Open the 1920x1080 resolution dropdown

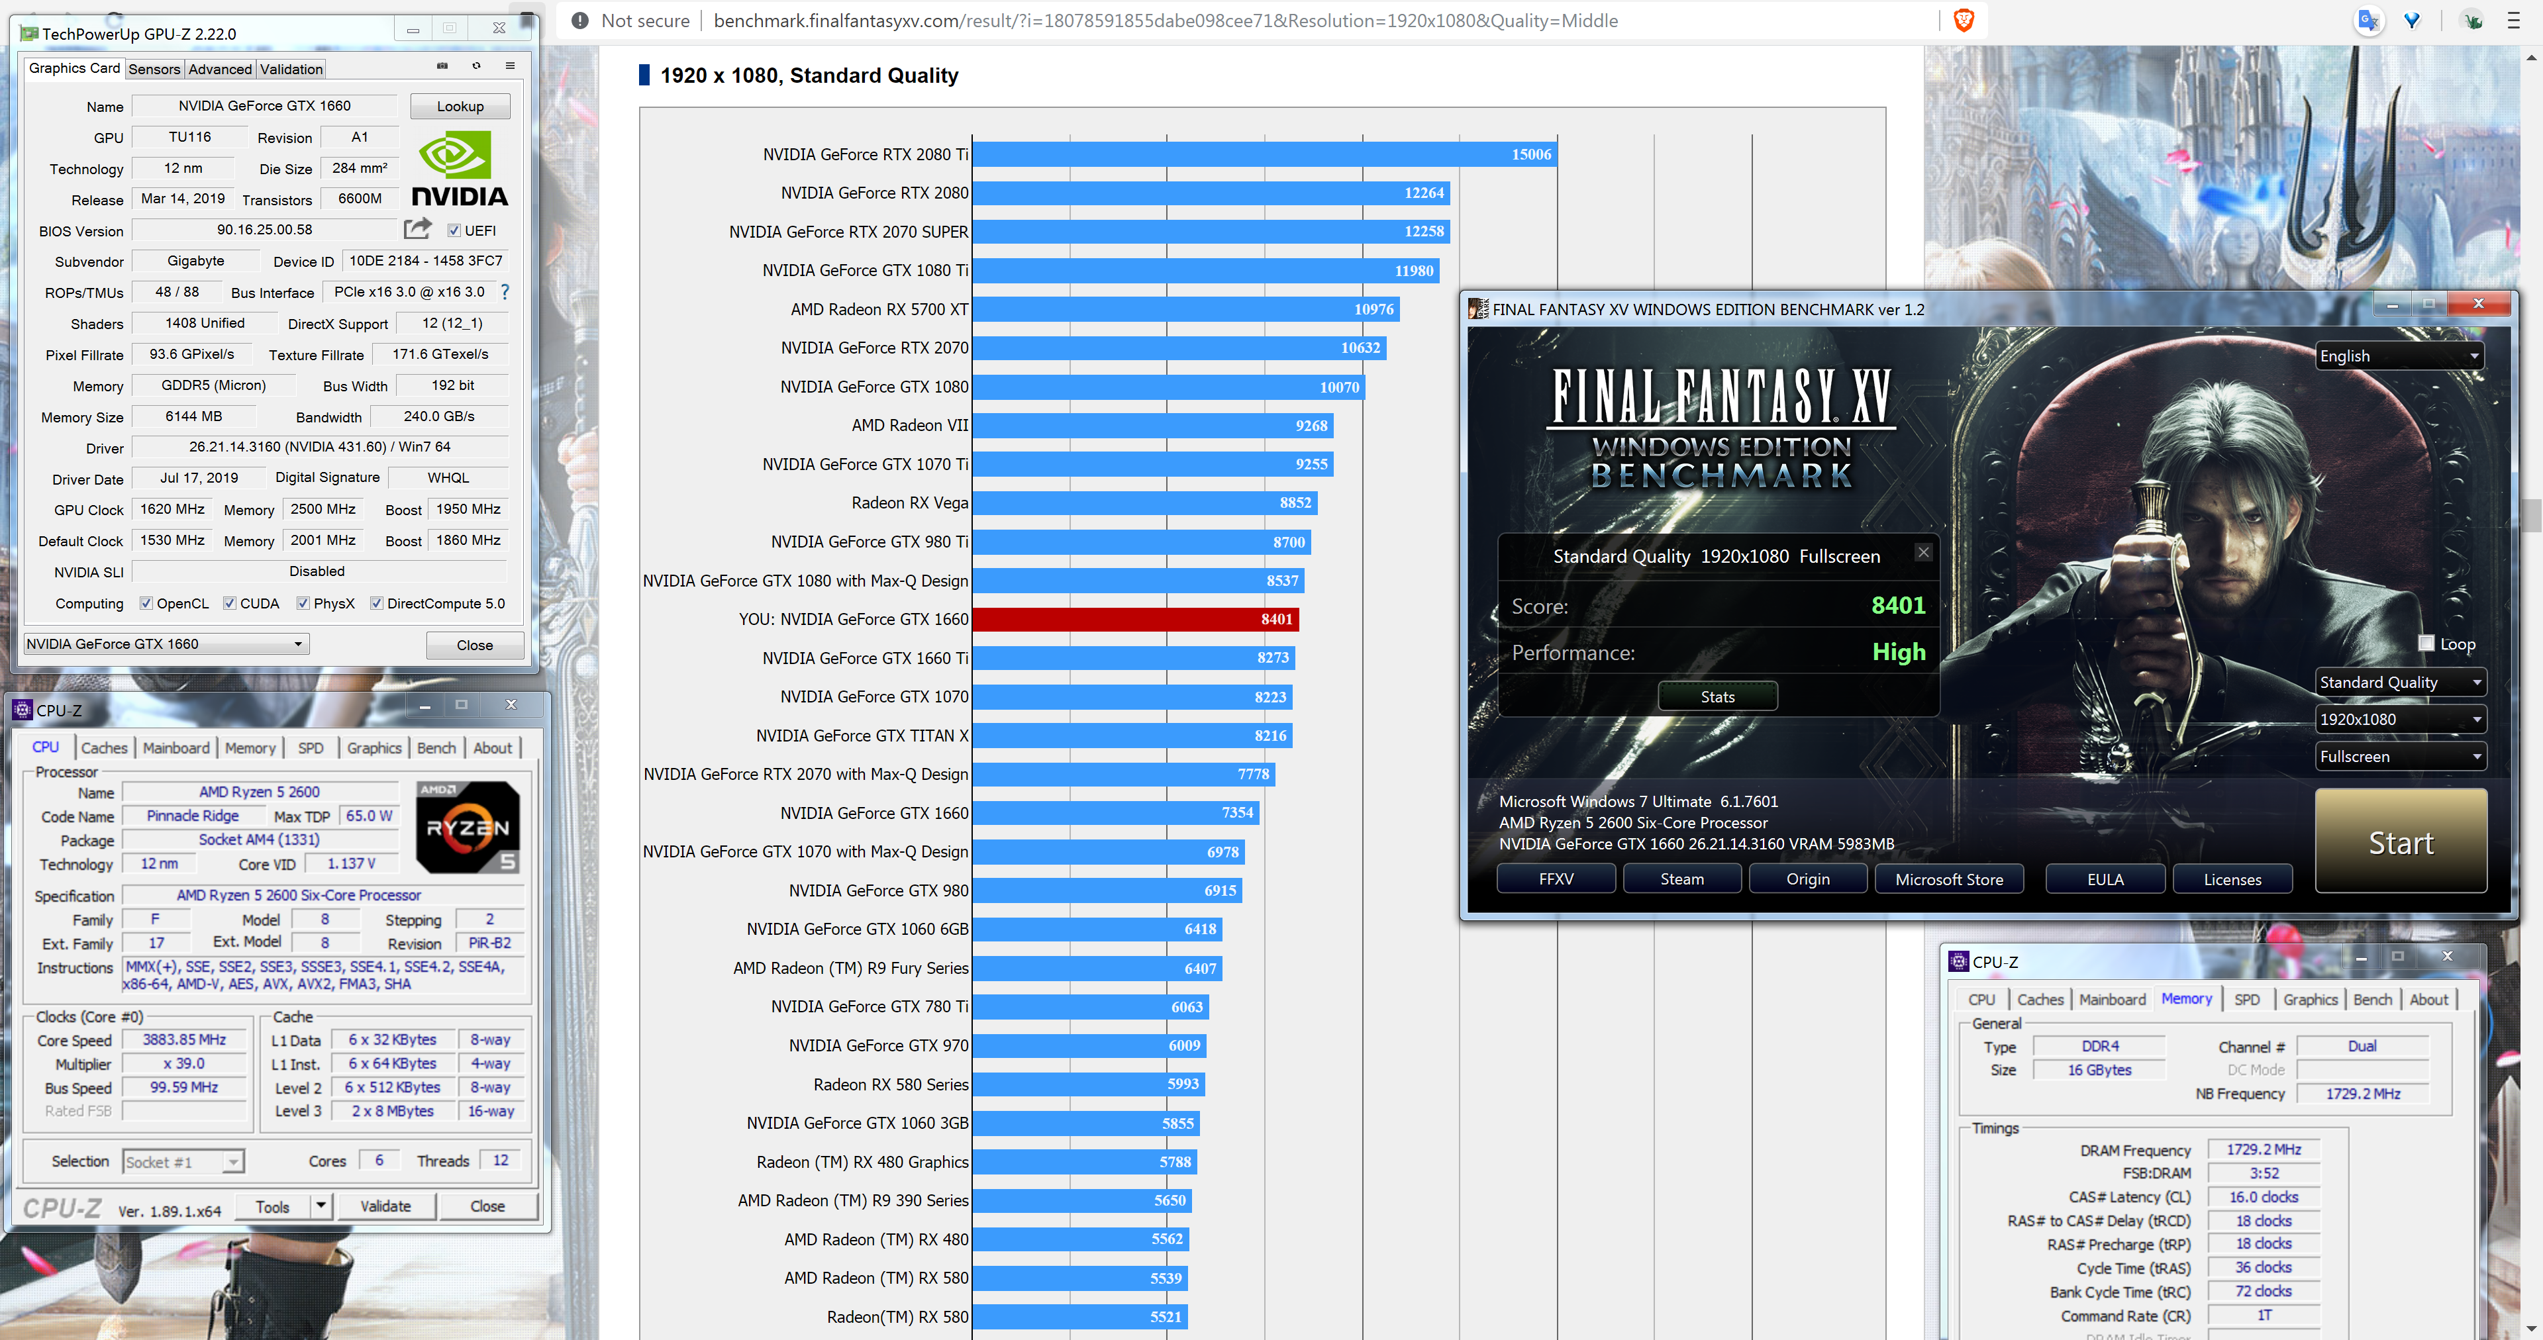coord(2400,720)
